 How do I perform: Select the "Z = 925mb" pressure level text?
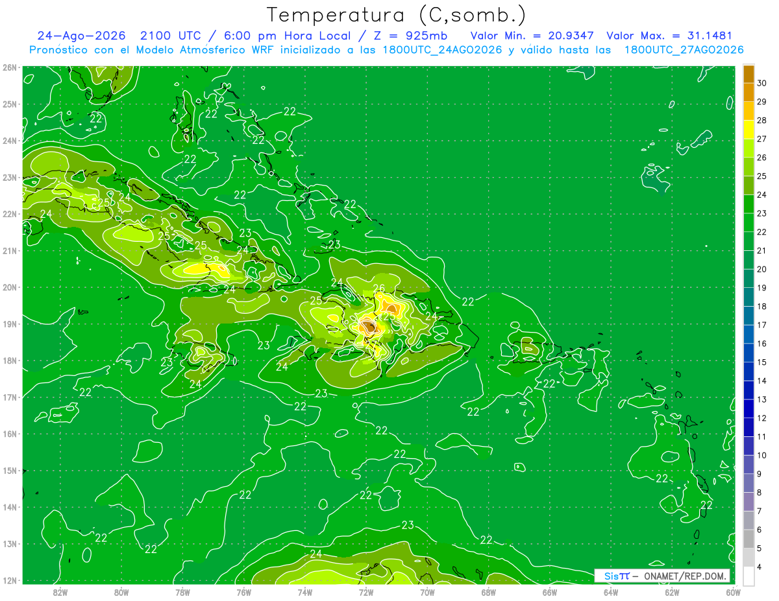click(412, 36)
